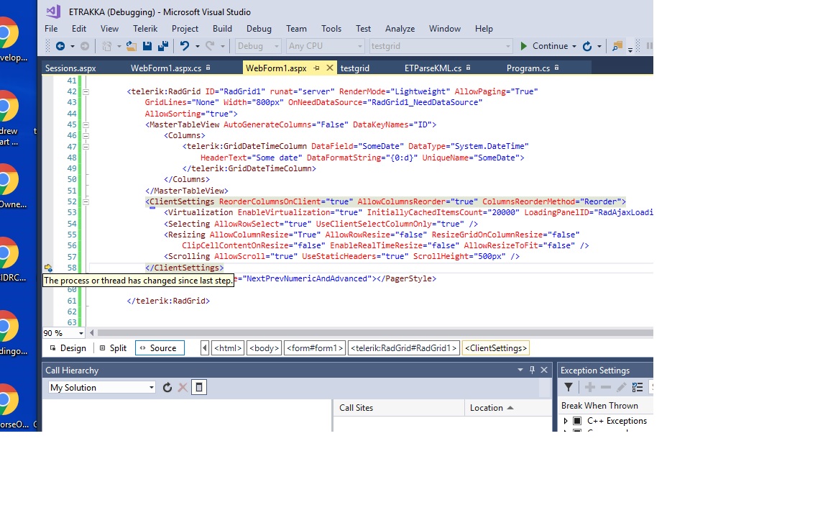Select the telerik:RadGrid#RadGrid1 breadcrumb tag

point(403,348)
